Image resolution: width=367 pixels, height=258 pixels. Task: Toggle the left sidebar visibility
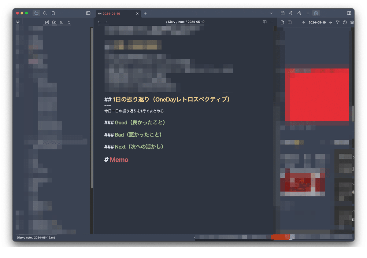click(x=88, y=13)
